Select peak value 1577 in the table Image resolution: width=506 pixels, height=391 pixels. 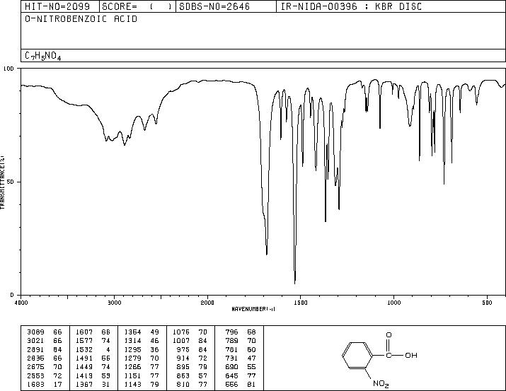pyautogui.click(x=84, y=341)
